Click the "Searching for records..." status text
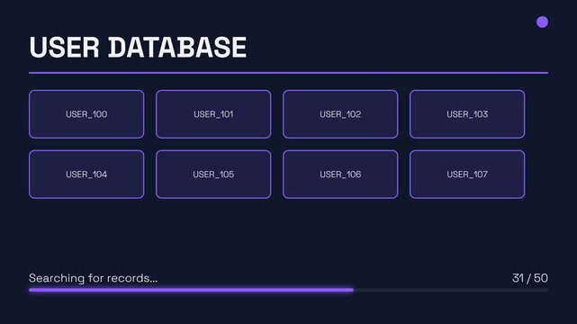This screenshot has width=577, height=324. (x=93, y=278)
